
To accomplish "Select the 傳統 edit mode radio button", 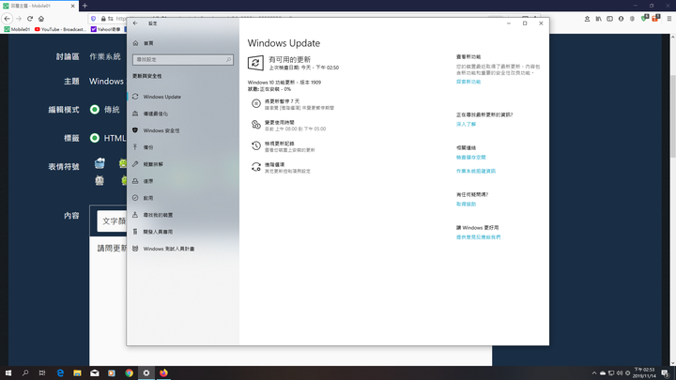I will [95, 110].
